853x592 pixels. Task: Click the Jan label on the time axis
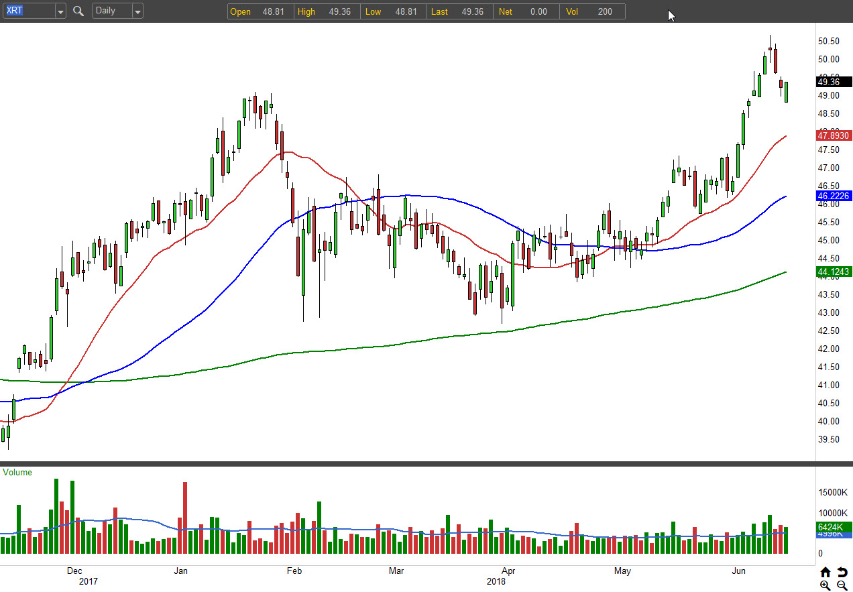click(x=180, y=571)
